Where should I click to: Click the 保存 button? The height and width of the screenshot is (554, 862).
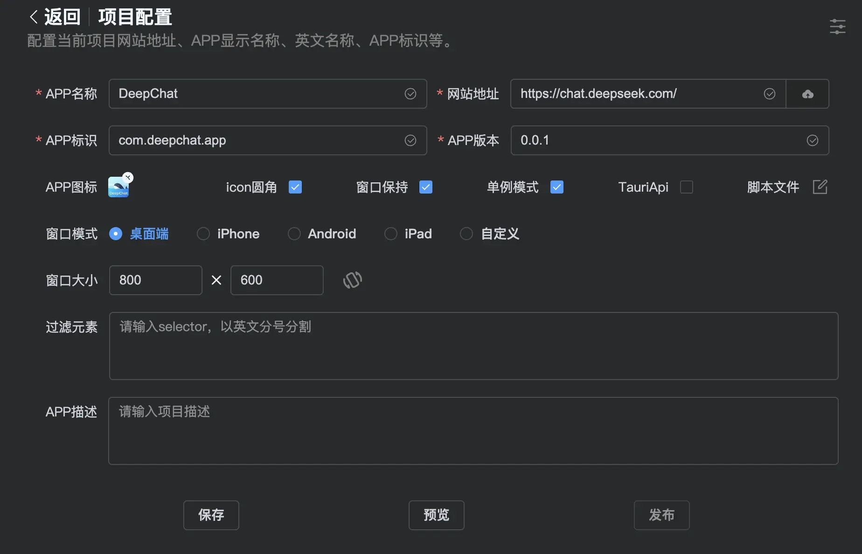pos(211,515)
